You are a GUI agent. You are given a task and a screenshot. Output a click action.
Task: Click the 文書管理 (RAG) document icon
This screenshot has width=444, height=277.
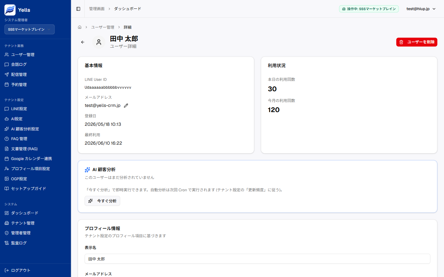[7, 149]
